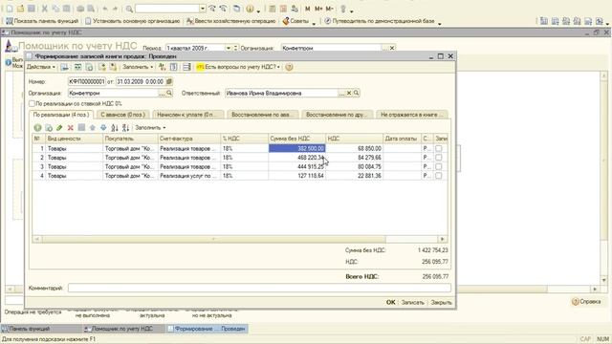Click the Dt/Kt postings icon in the document toolbar
The height and width of the screenshot is (344, 612).
(162, 67)
